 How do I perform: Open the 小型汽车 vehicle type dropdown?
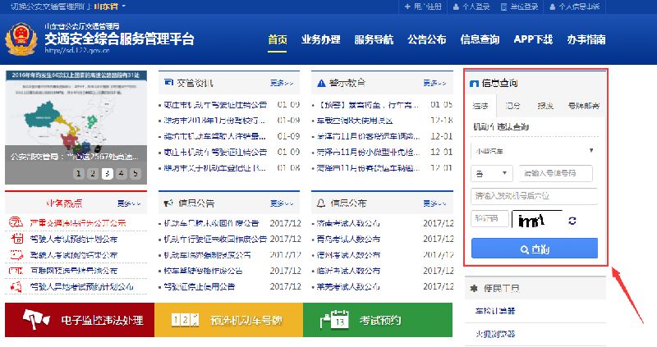[534, 150]
